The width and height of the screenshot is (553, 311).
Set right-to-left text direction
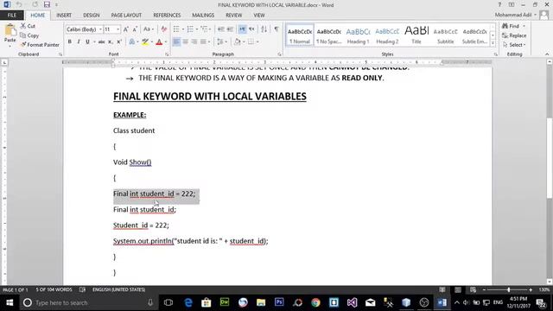pos(251,29)
